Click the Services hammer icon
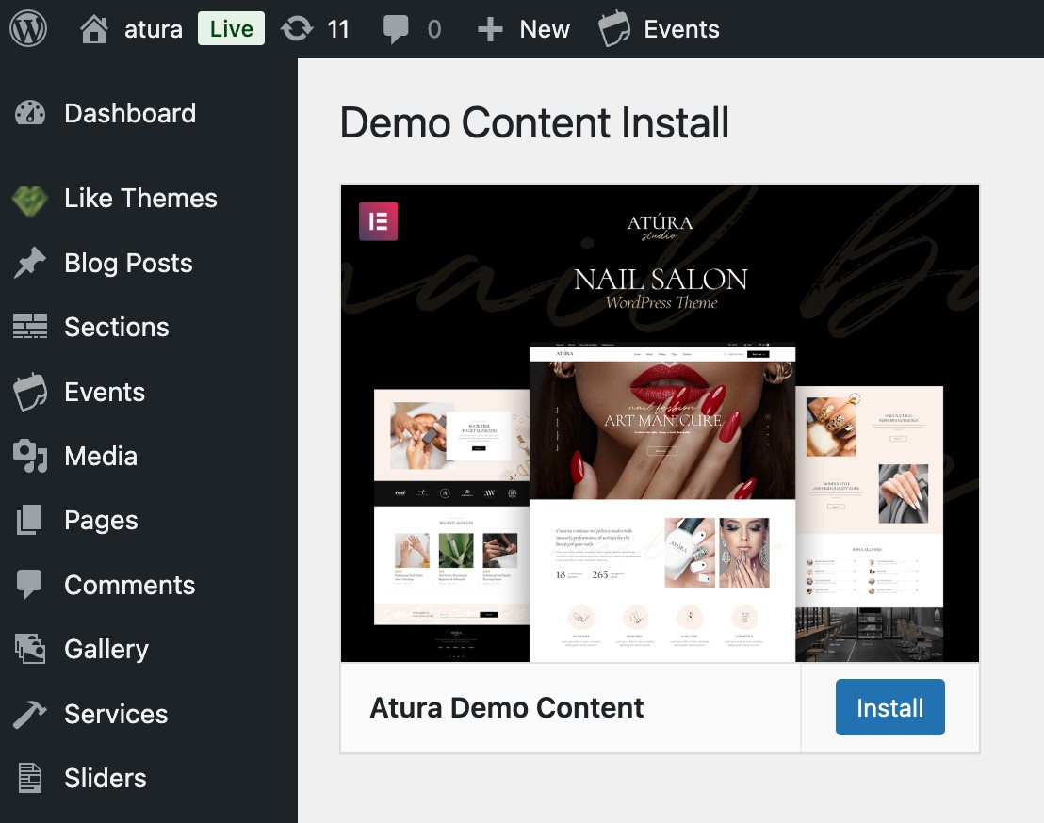The width and height of the screenshot is (1044, 823). click(x=29, y=715)
